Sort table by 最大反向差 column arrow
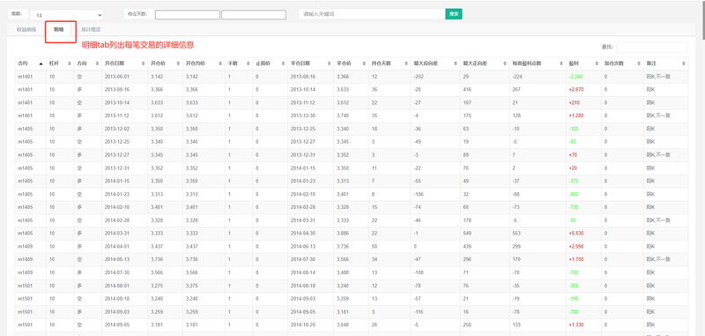Screen dimensions: 705x336 pyautogui.click(x=456, y=63)
